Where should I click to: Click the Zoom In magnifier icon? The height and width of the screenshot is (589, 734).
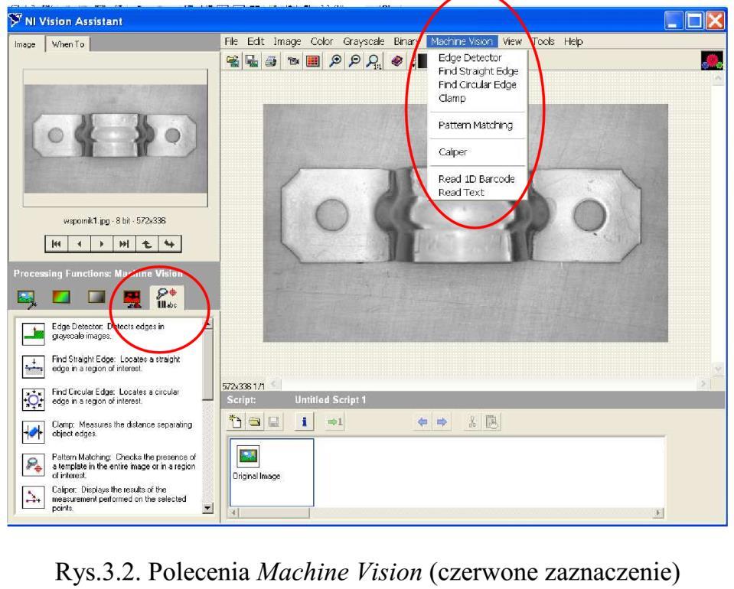tap(335, 61)
